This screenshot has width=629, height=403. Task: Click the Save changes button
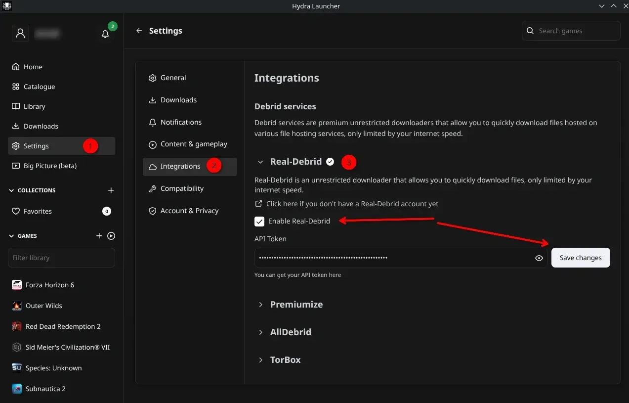pyautogui.click(x=581, y=258)
